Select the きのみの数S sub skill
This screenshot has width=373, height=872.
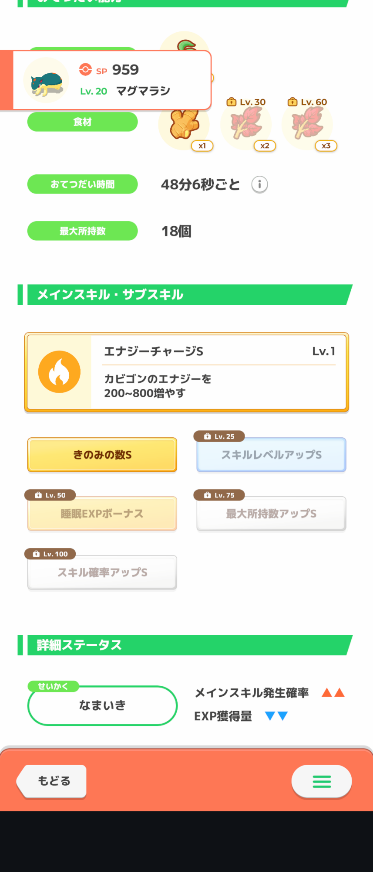click(102, 455)
